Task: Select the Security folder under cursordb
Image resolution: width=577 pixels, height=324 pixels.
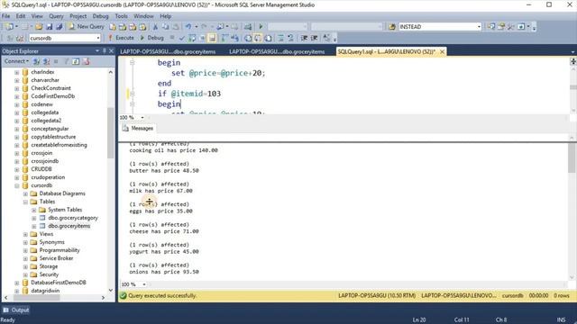Action: pyautogui.click(x=49, y=274)
